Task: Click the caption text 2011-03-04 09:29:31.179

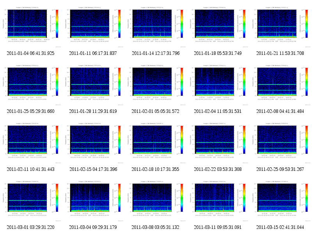Action: (93, 227)
